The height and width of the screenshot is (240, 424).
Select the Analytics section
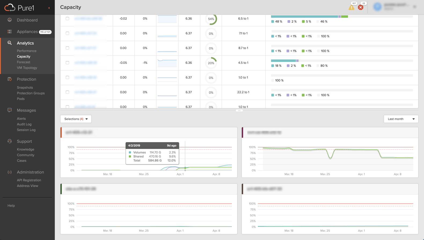(25, 43)
